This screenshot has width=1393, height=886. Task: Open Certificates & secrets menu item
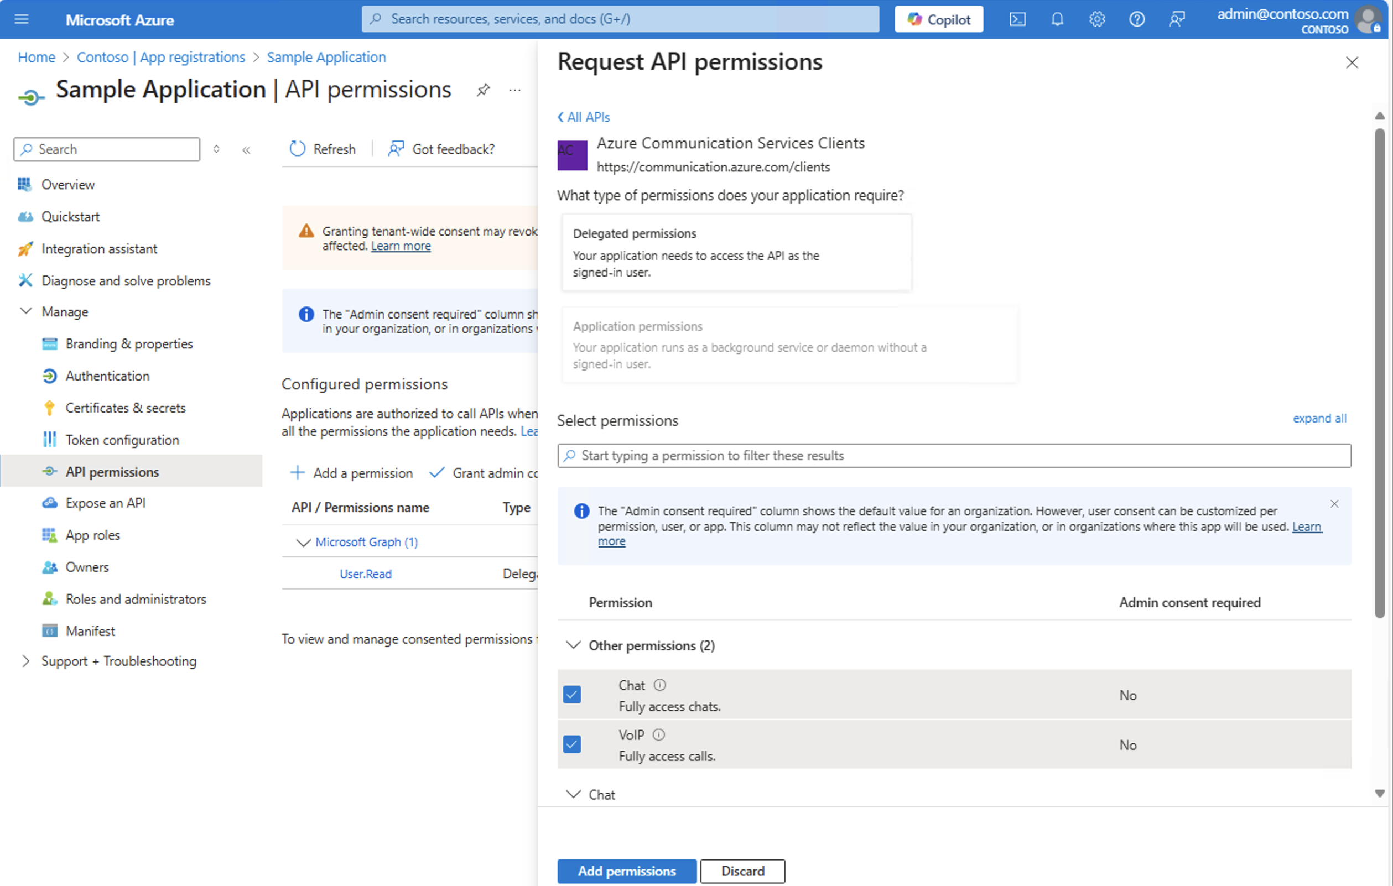point(126,408)
